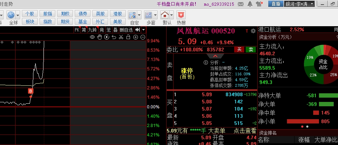Select the hand pan tool
The width and height of the screenshot is (338, 145).
99,37
